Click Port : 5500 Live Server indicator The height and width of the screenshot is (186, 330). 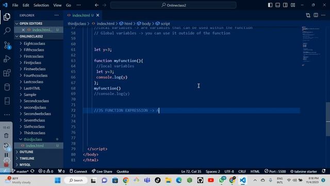coord(275,171)
